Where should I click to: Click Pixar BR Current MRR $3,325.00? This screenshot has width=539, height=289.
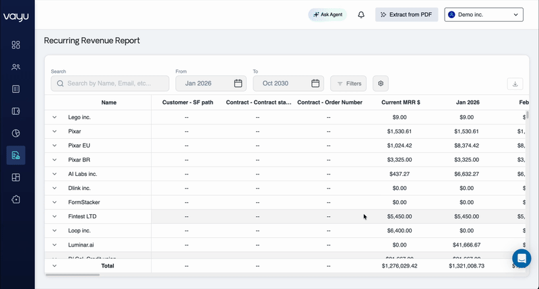coord(400,160)
